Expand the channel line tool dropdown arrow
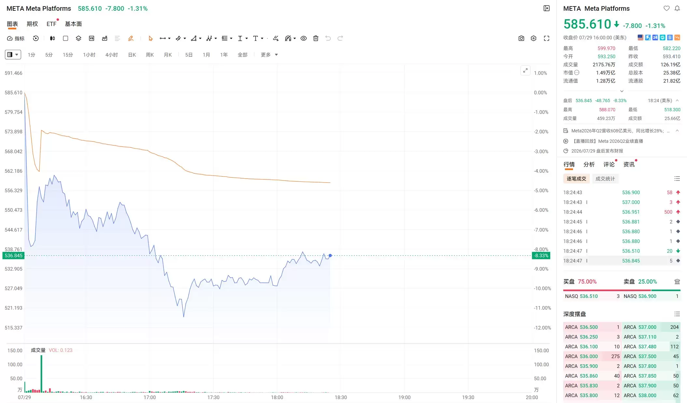The height and width of the screenshot is (403, 687). [185, 38]
